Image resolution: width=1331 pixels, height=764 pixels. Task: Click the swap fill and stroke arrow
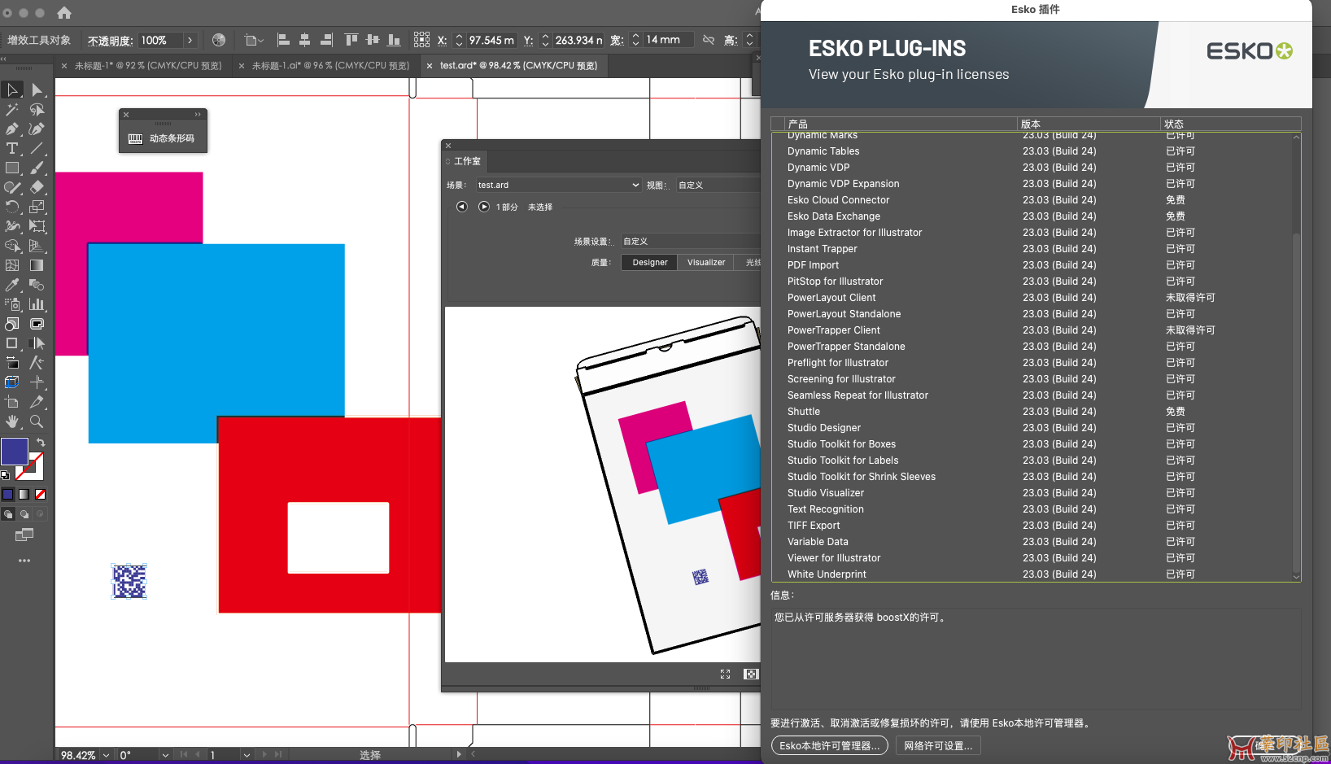click(x=41, y=443)
